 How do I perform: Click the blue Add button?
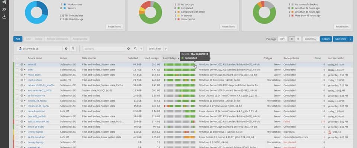tap(18, 39)
